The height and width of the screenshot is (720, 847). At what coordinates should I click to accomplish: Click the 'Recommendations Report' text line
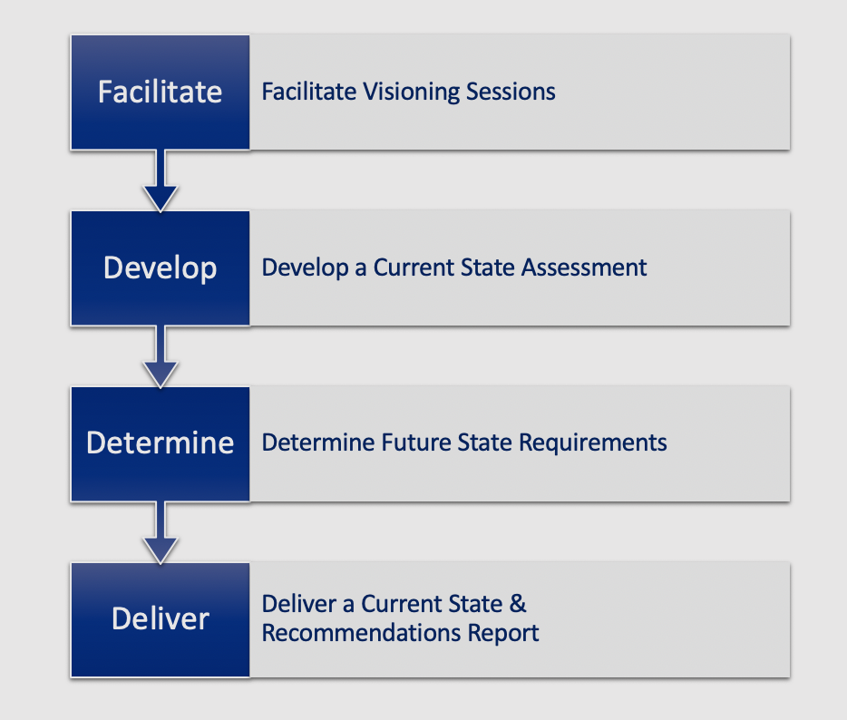point(400,633)
